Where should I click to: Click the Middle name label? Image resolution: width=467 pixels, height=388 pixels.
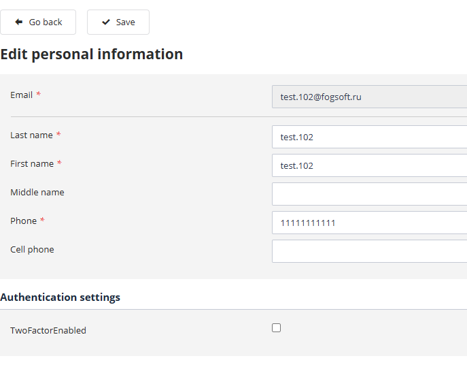coord(37,193)
